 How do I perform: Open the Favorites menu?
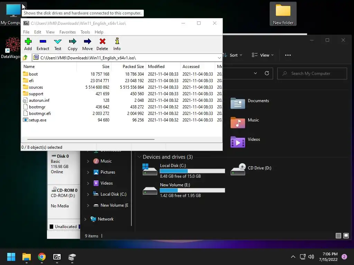[67, 32]
